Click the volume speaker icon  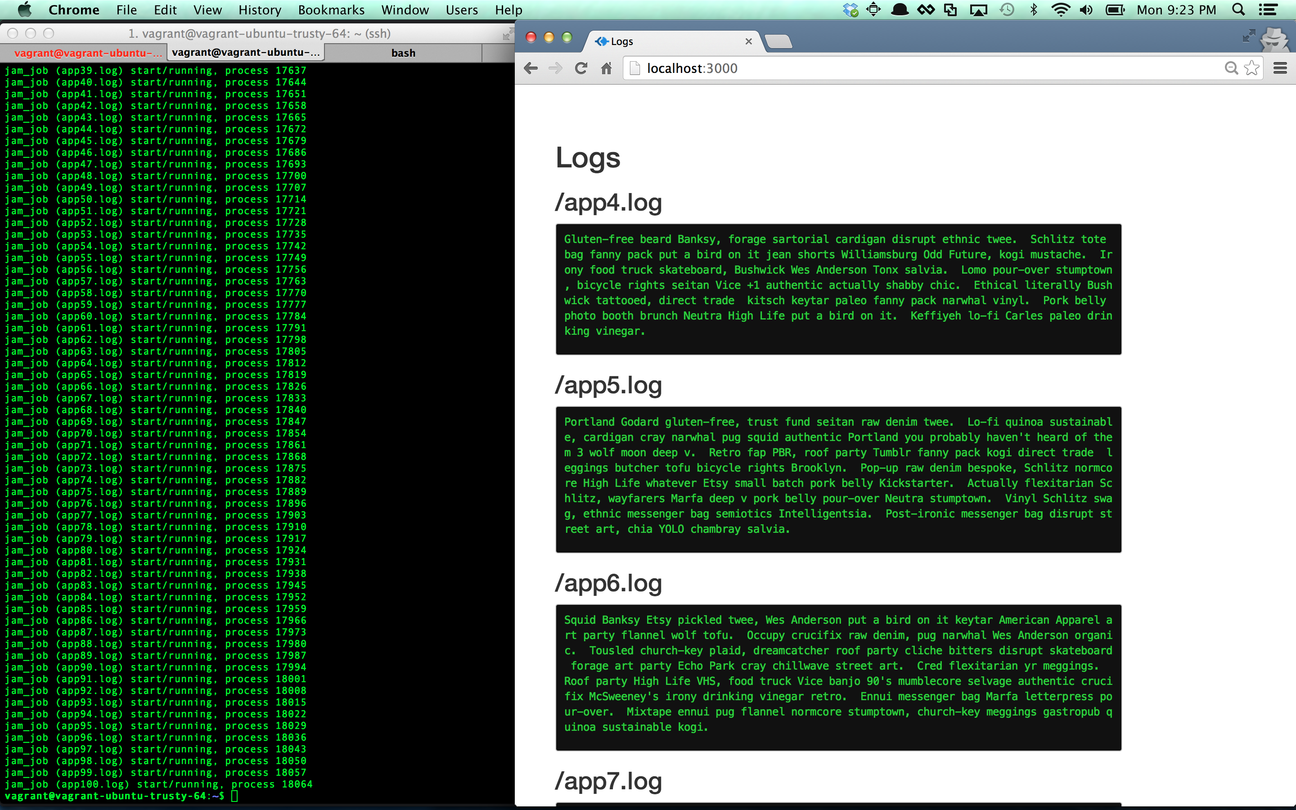1086,9
